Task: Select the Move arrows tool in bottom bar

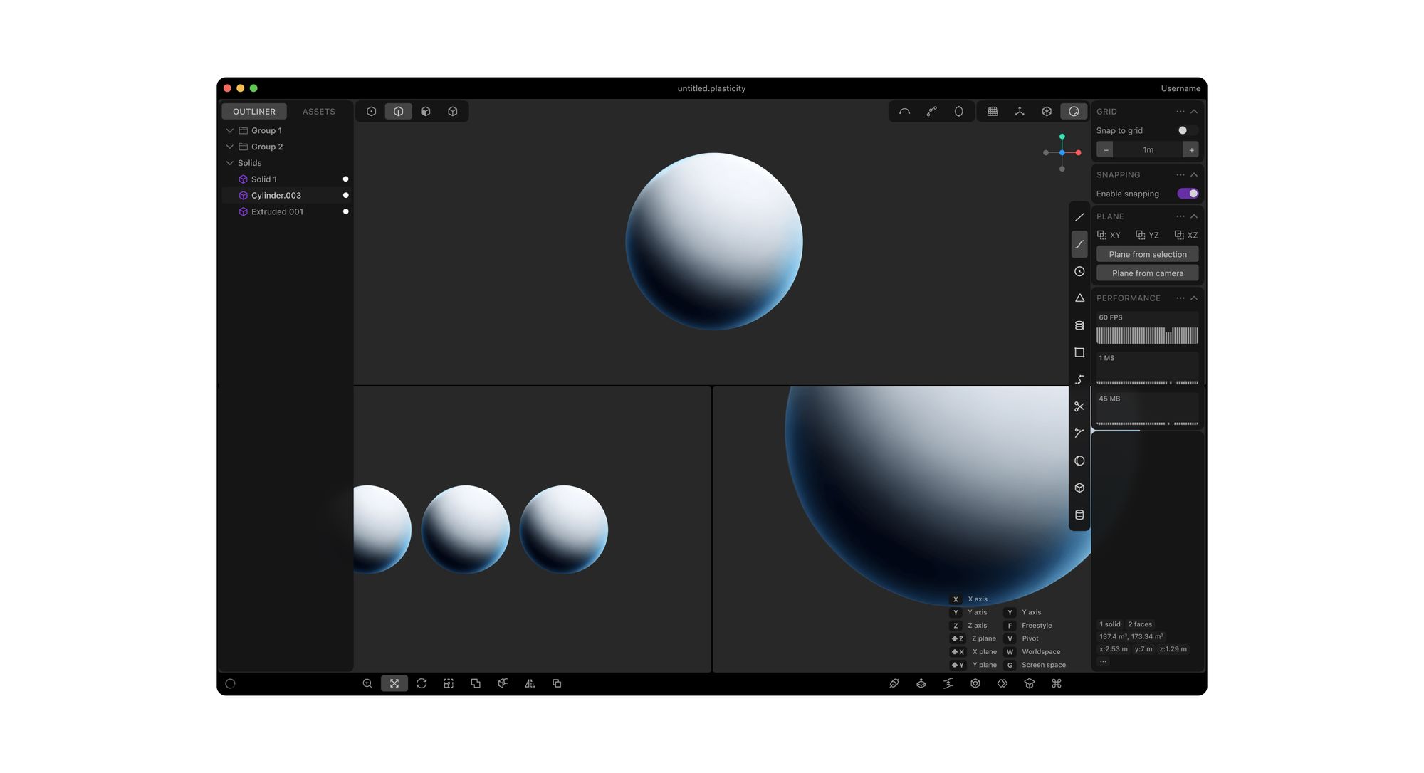Action: [394, 683]
